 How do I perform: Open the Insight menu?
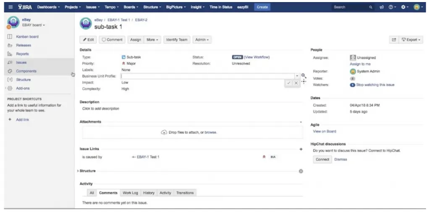point(197,7)
